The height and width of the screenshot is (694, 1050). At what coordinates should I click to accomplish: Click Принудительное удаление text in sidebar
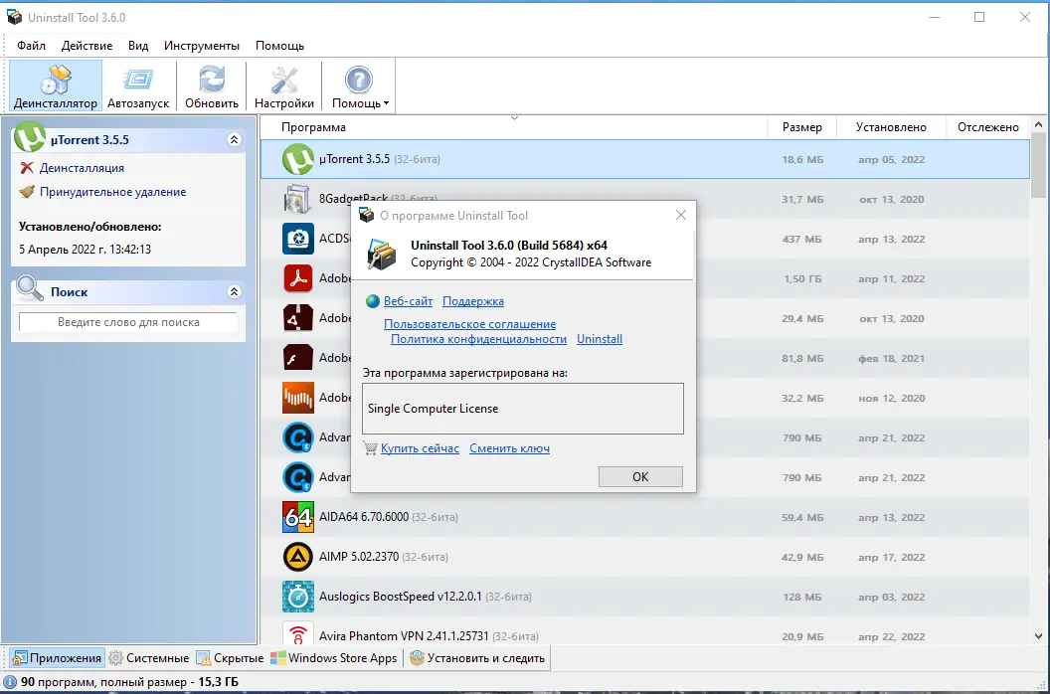112,192
